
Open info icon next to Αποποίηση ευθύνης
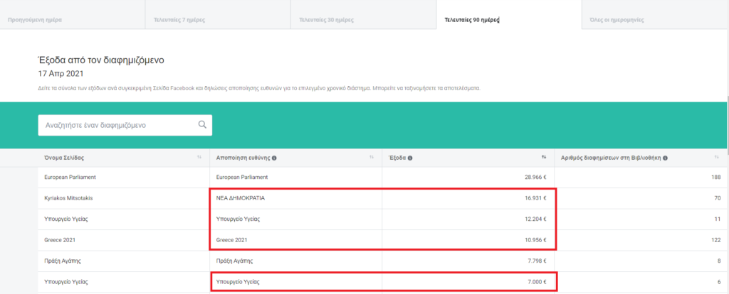coord(274,158)
